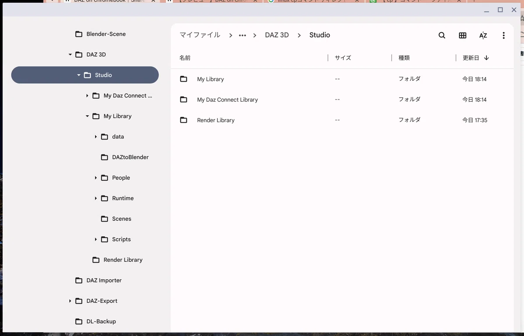Viewport: 524px width, 336px height.
Task: Open People folder in the tree
Action: point(121,178)
